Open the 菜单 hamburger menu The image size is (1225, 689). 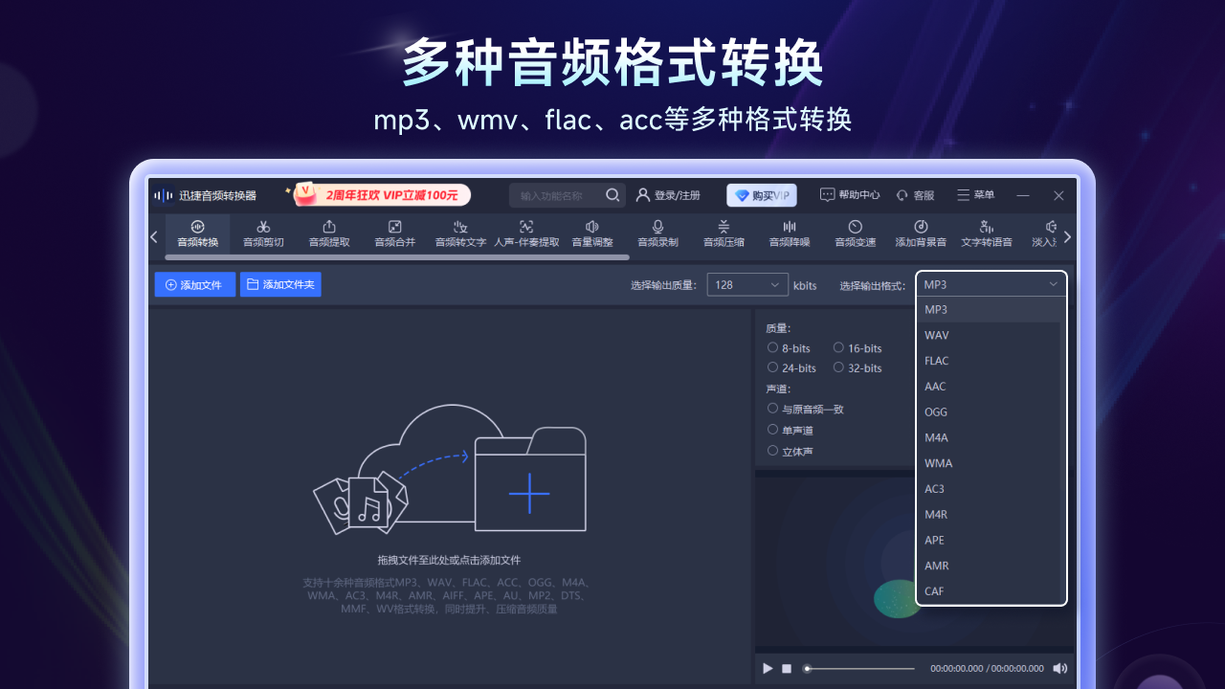tap(975, 195)
